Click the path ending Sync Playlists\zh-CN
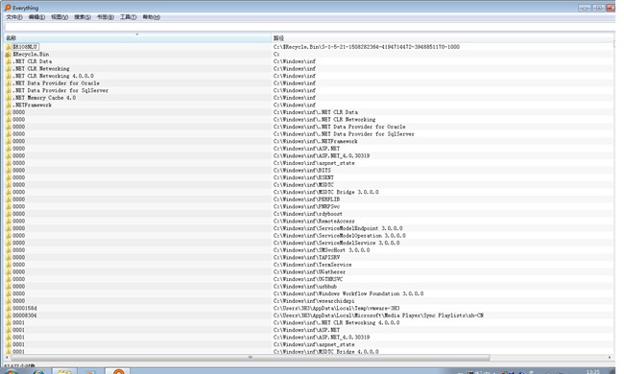 (378, 316)
